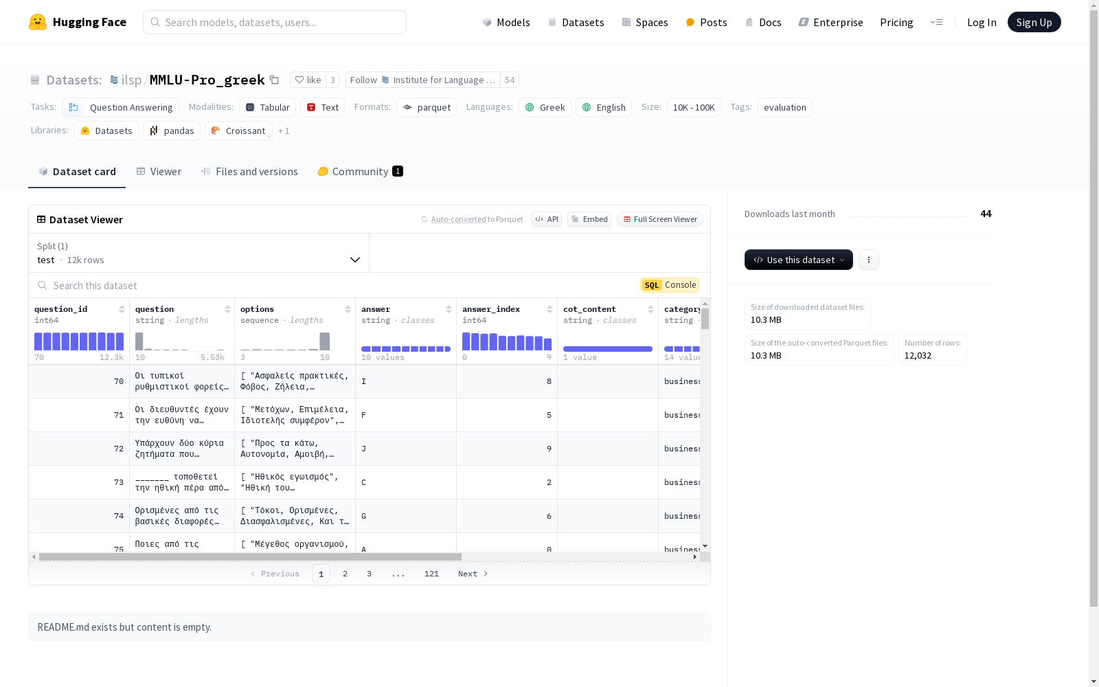The image size is (1099, 687).
Task: Like the MMLU-Pro_greek dataset
Action: pyautogui.click(x=308, y=80)
